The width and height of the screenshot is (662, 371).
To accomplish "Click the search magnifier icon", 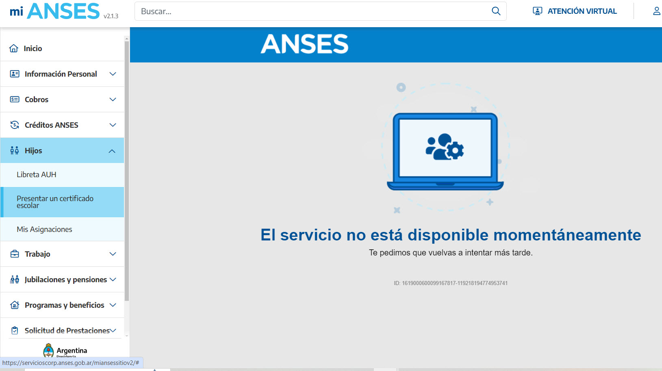I will pyautogui.click(x=496, y=11).
